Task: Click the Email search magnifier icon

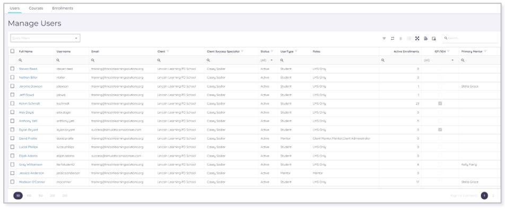Action: pyautogui.click(x=93, y=60)
